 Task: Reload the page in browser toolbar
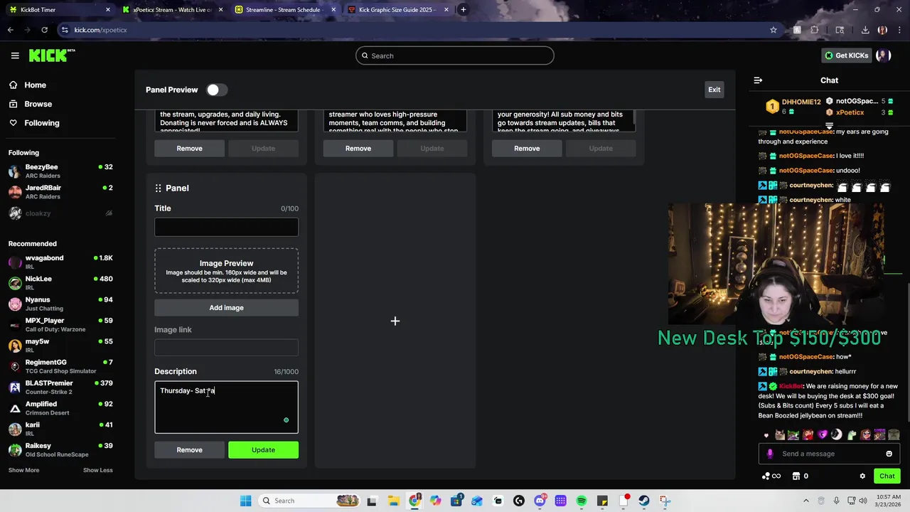click(x=44, y=30)
